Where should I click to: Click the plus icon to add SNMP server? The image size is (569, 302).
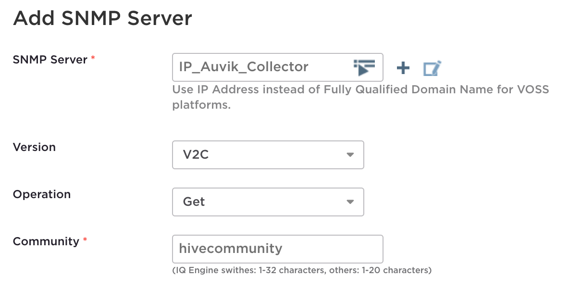[x=403, y=68]
